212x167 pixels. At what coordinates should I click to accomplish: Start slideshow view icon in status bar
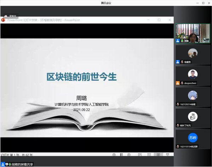tap(167, 155)
